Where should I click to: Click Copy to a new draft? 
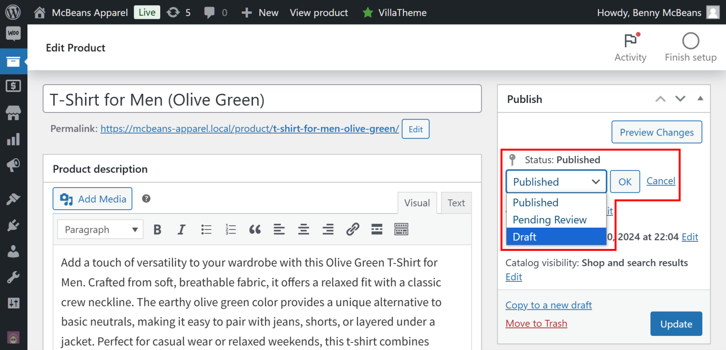coord(548,305)
